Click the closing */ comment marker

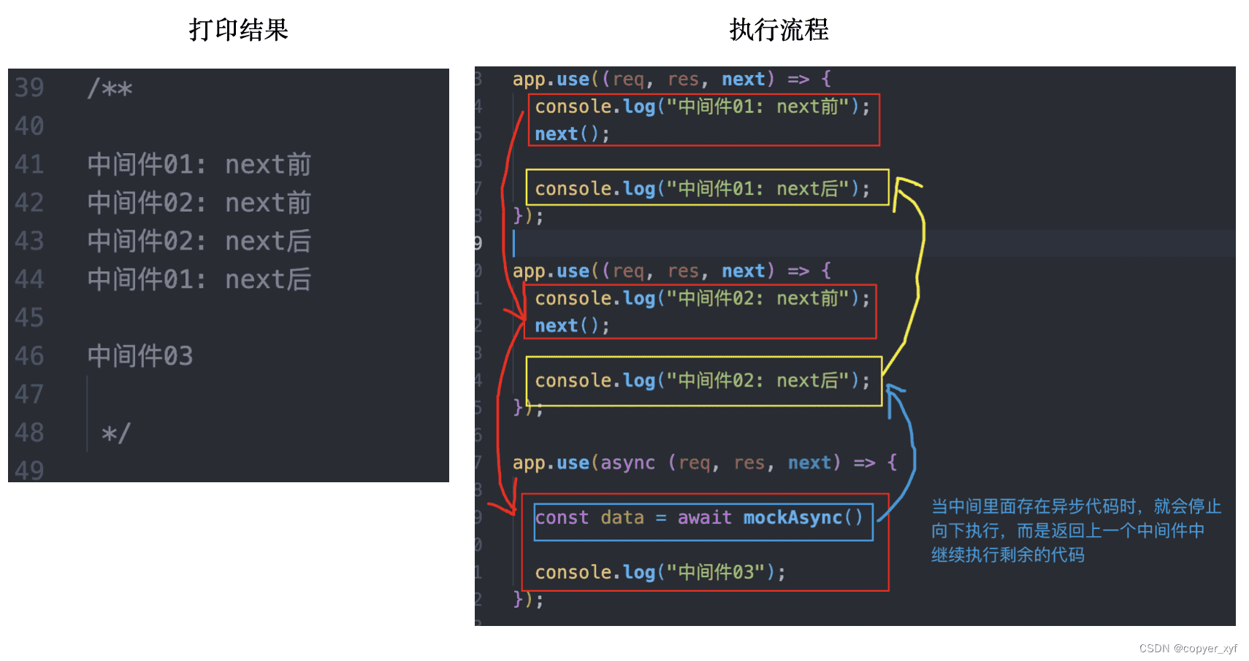115,433
